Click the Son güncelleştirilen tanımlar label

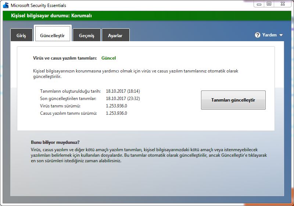pos(68,99)
